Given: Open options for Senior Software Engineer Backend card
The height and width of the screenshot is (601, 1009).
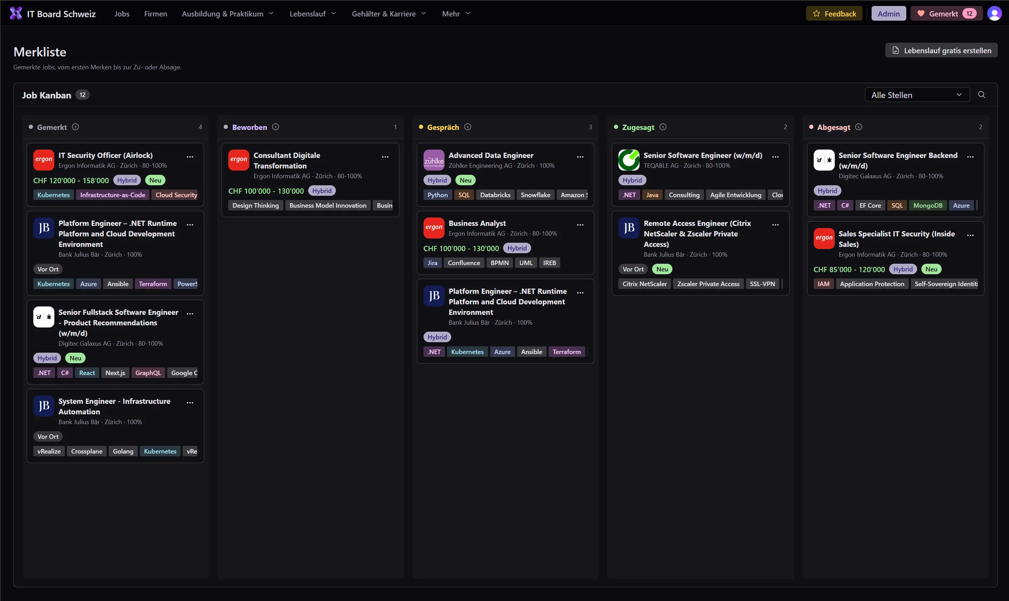Looking at the screenshot, I should (970, 157).
